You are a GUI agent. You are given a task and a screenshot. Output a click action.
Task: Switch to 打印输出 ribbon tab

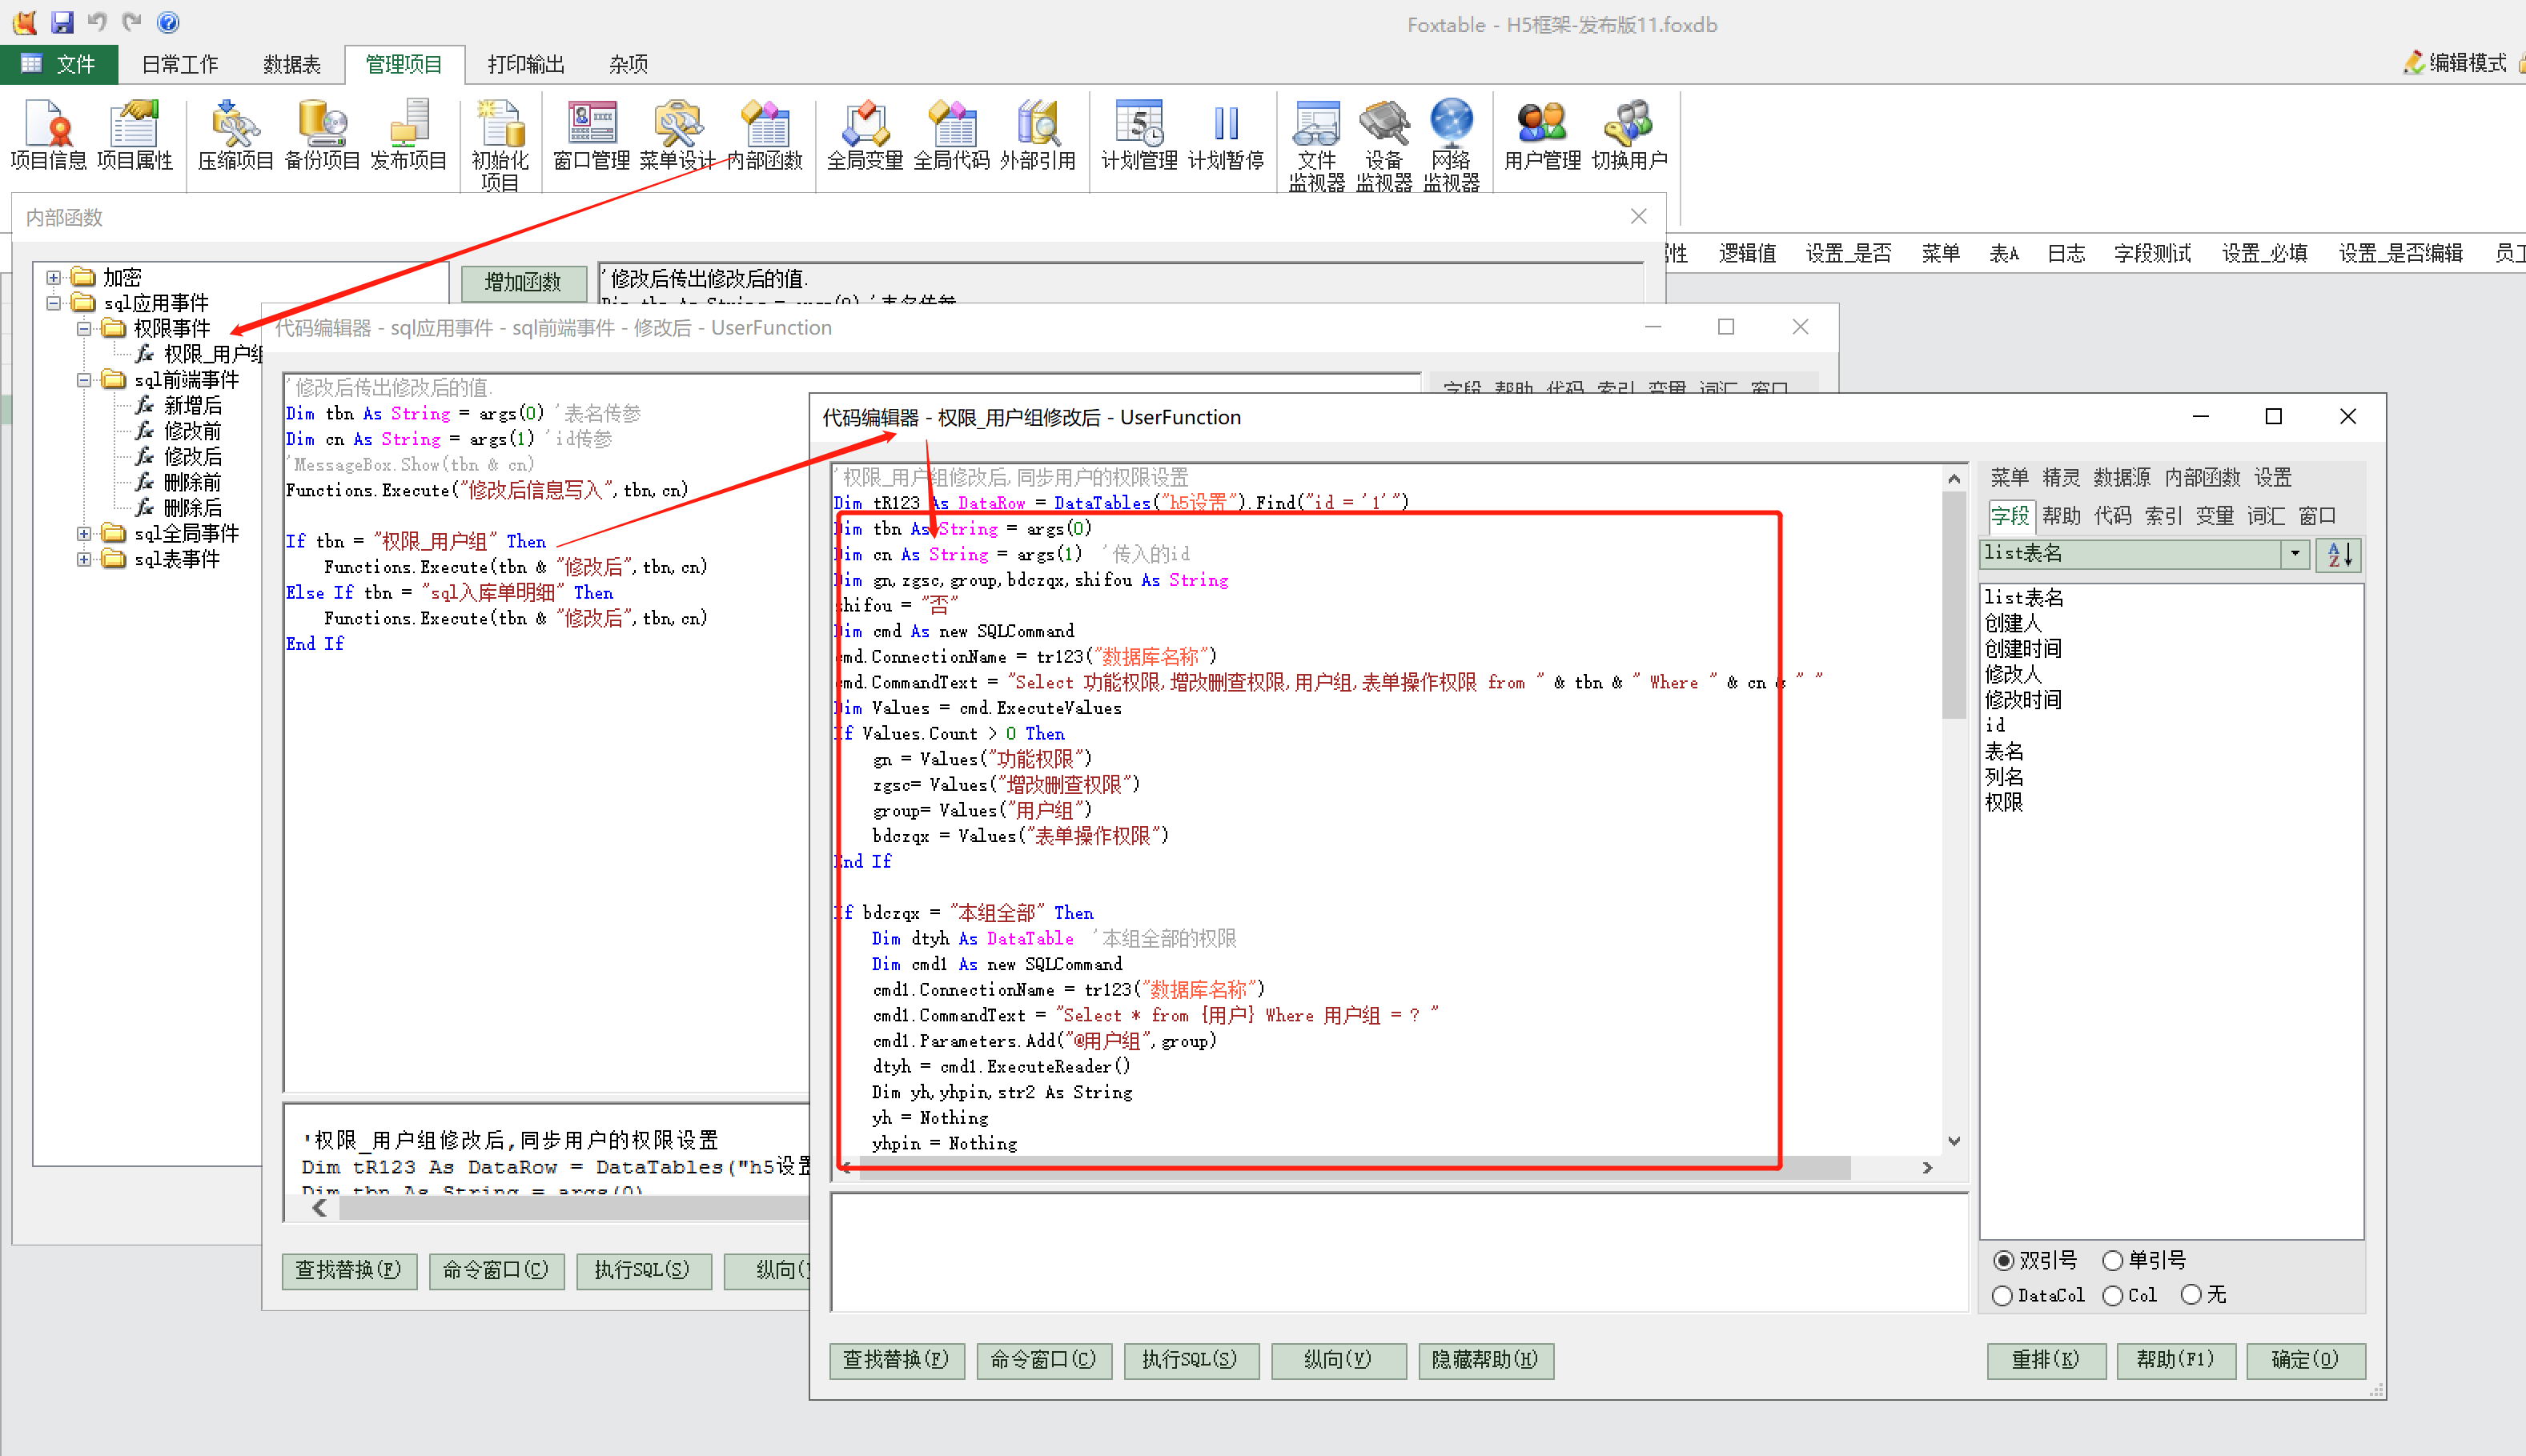pyautogui.click(x=526, y=64)
